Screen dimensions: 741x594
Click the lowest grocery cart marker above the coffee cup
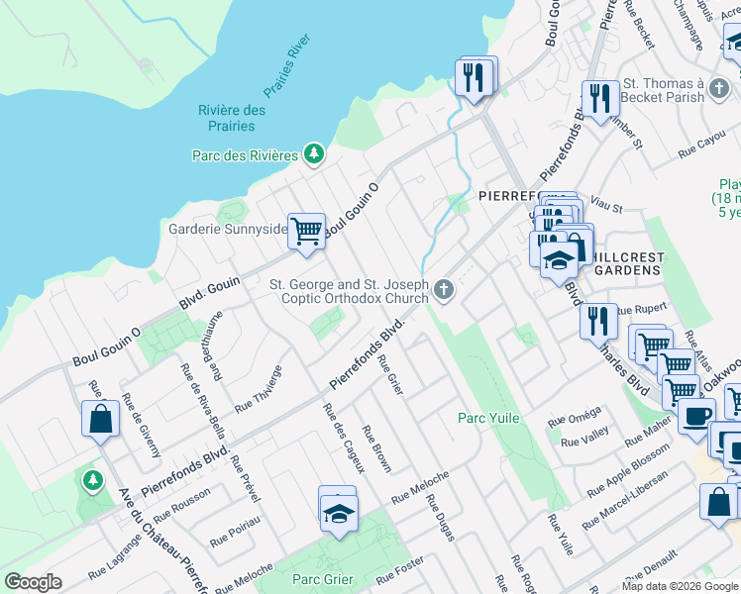tap(681, 391)
